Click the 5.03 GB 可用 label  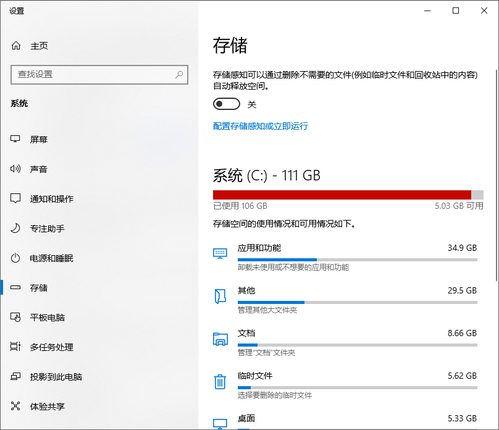pyautogui.click(x=459, y=206)
